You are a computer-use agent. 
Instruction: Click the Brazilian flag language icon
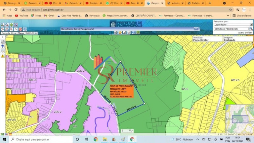pyautogui.click(x=2, y=134)
